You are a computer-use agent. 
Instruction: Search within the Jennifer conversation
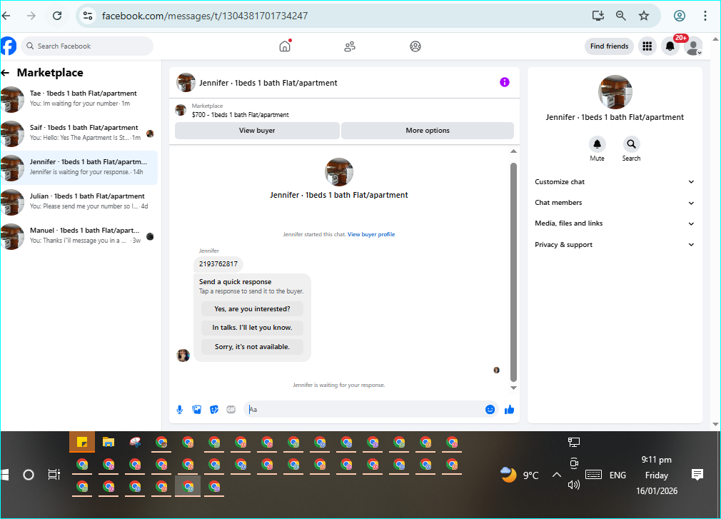[631, 144]
